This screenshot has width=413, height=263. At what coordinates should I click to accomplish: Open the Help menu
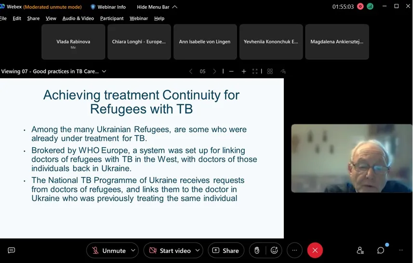(159, 18)
